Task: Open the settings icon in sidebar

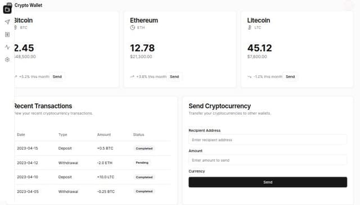Action: [7, 60]
